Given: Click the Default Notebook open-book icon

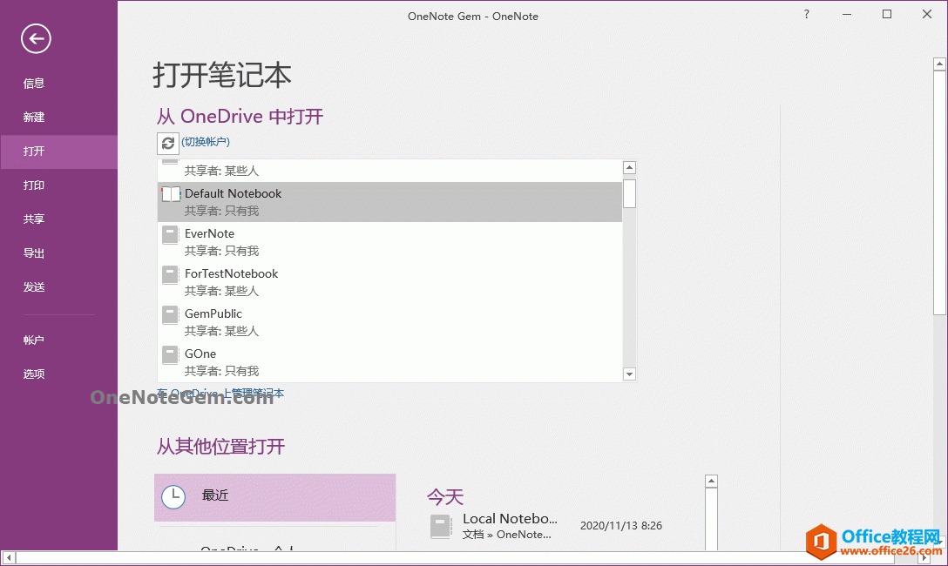Looking at the screenshot, I should 171,194.
